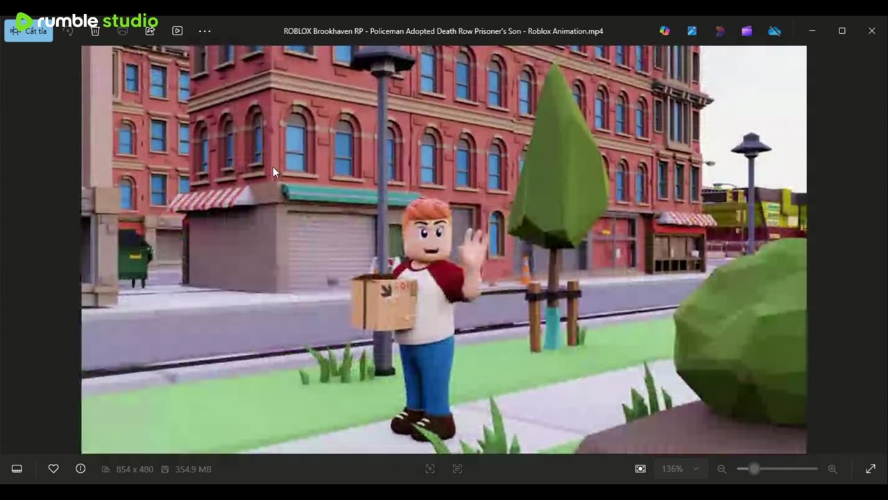Open the three-dots more options menu
888x500 pixels.
coord(205,31)
